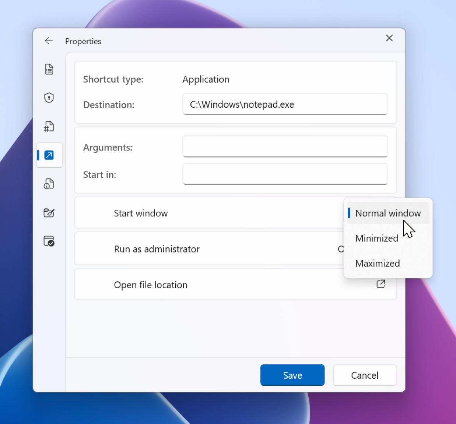Image resolution: width=456 pixels, height=424 pixels.
Task: Click the Save button
Action: [x=292, y=375]
